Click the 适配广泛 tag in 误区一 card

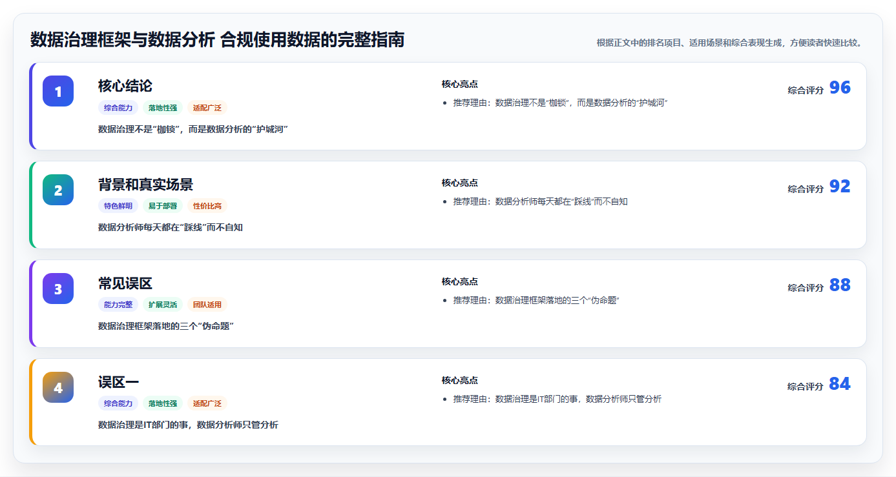coord(207,404)
